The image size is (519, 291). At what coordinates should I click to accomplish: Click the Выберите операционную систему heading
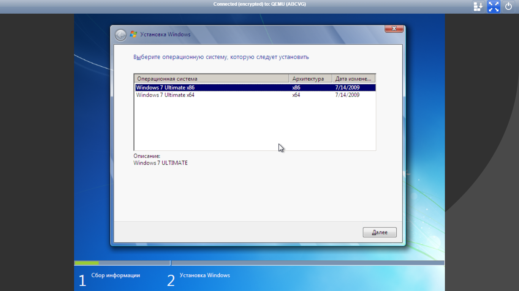coord(221,57)
